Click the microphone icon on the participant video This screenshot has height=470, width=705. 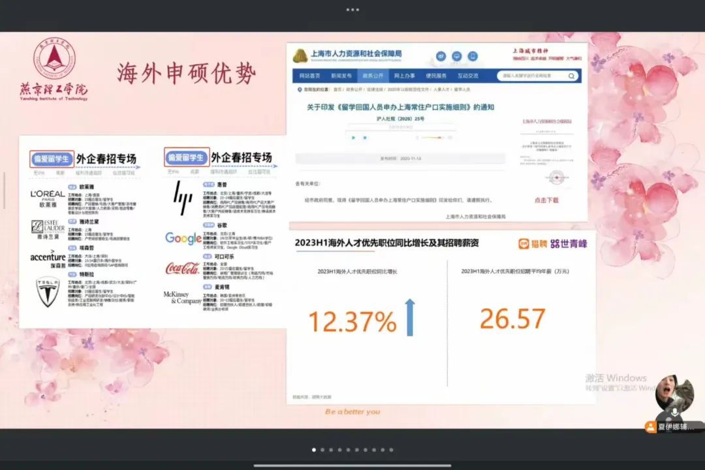tap(674, 413)
